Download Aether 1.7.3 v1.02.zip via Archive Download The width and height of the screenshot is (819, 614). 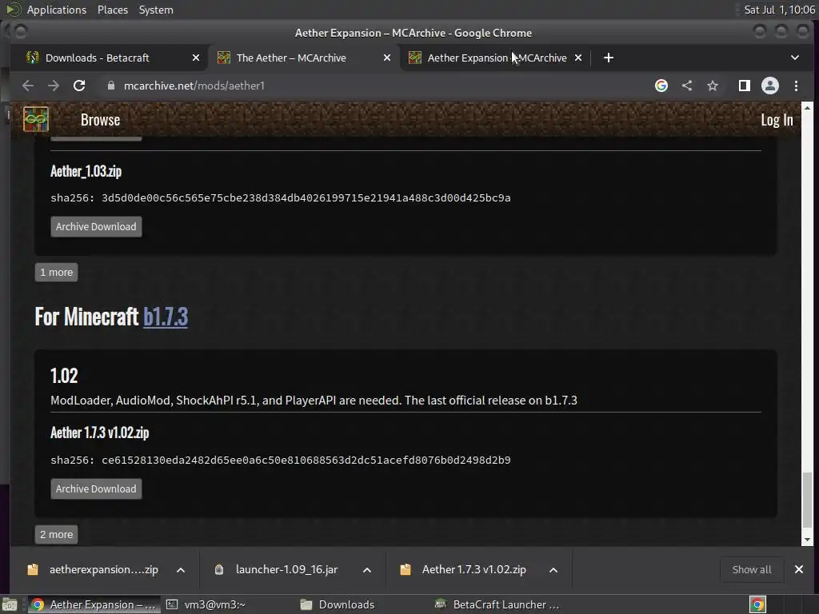click(96, 488)
